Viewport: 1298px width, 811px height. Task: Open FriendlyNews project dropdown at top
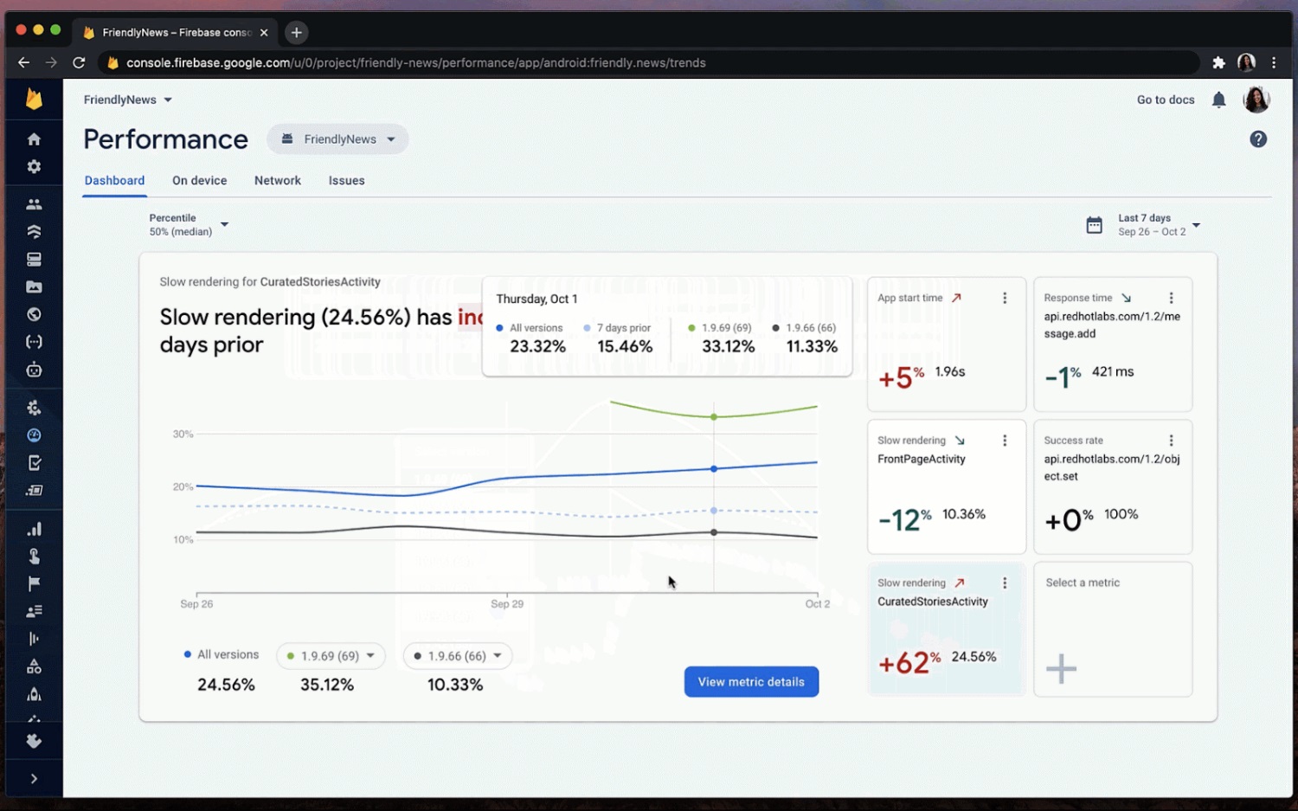(128, 100)
